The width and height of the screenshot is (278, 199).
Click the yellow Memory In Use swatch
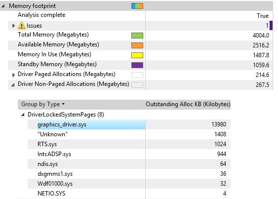tap(137, 55)
